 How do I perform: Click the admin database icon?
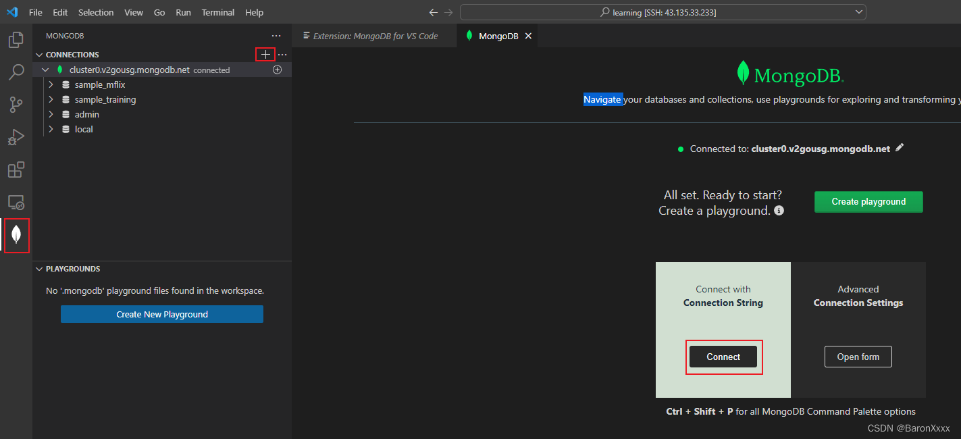66,115
